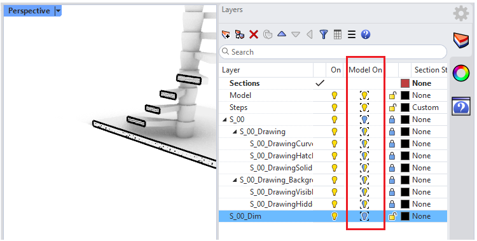
Task: Unlock the S_00_Drawing layer
Action: click(392, 132)
